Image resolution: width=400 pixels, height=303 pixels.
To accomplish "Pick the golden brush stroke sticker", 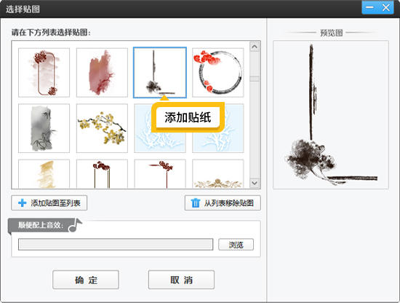I will pos(44,174).
